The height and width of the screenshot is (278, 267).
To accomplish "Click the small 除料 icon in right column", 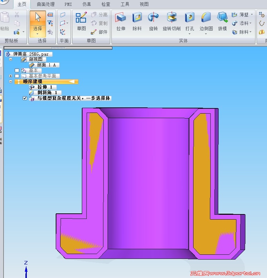I will (x=235, y=32).
